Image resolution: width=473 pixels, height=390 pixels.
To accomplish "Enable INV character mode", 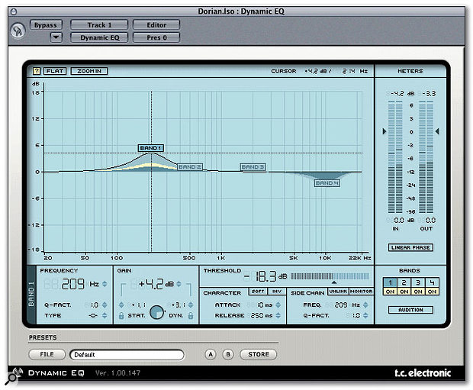I will [x=277, y=292].
